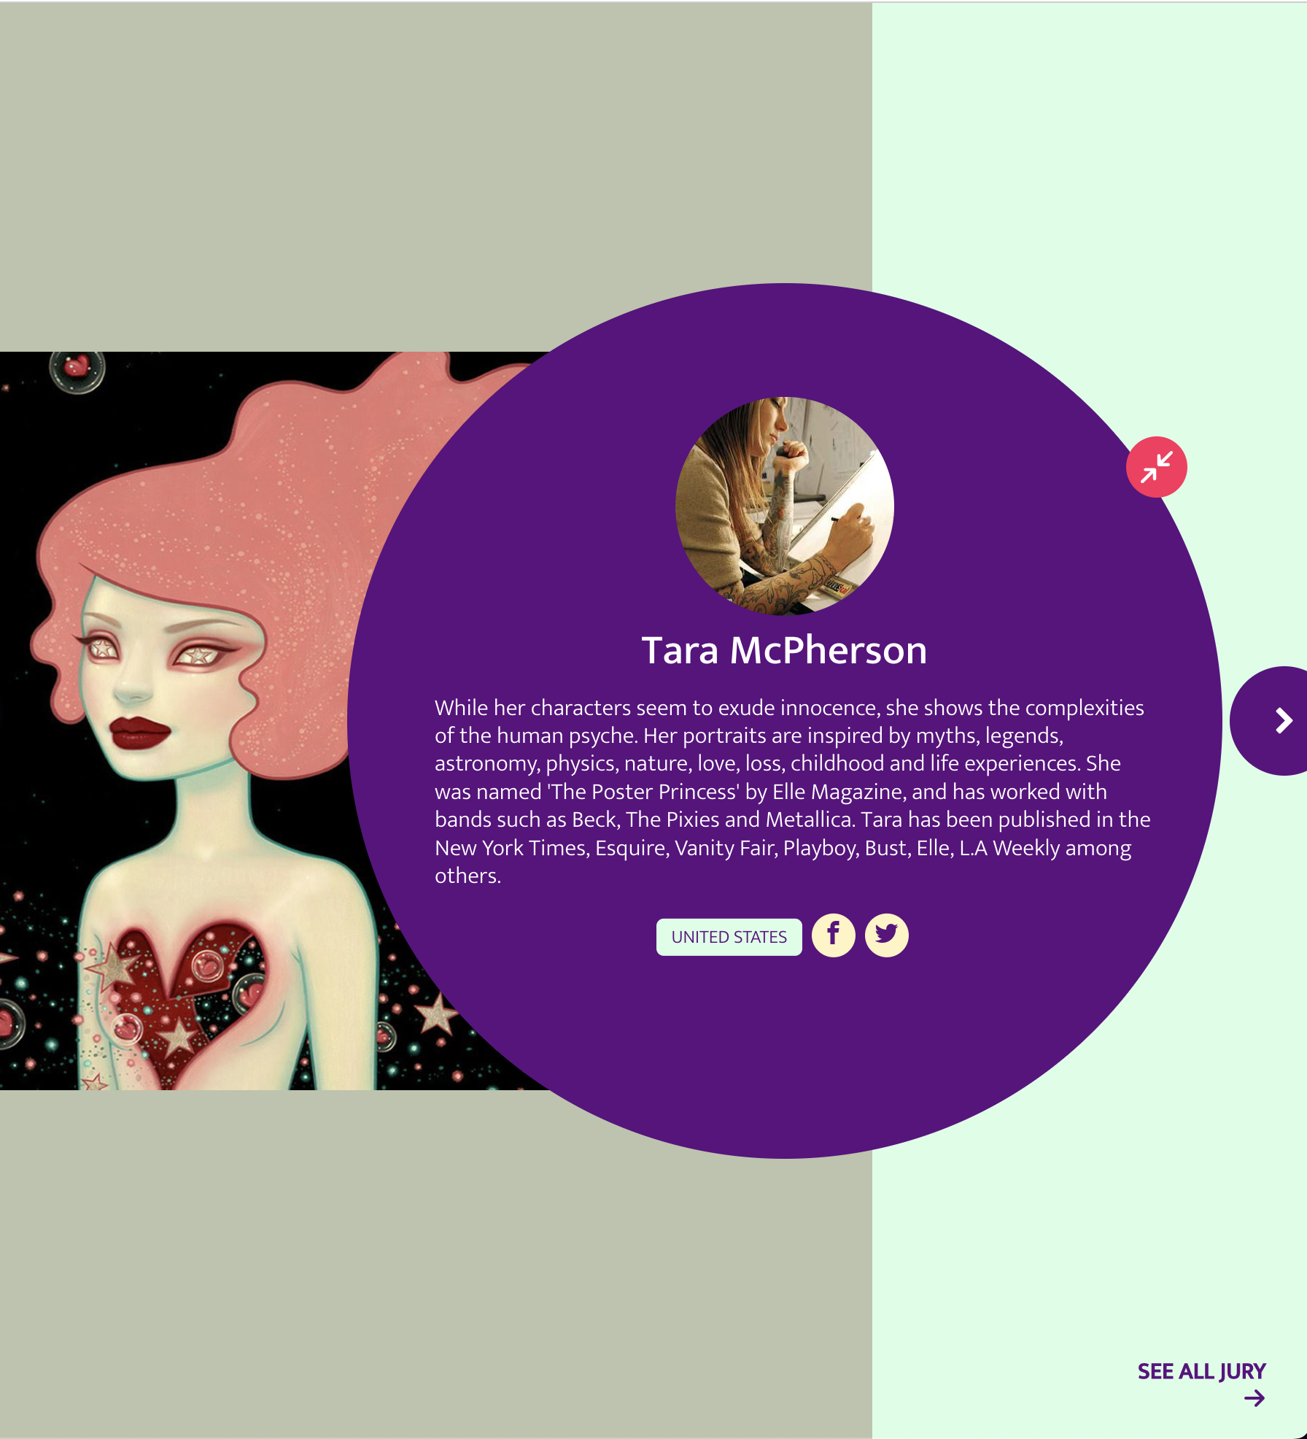
Task: Click the figure's red lips in the painting
Action: click(x=139, y=732)
